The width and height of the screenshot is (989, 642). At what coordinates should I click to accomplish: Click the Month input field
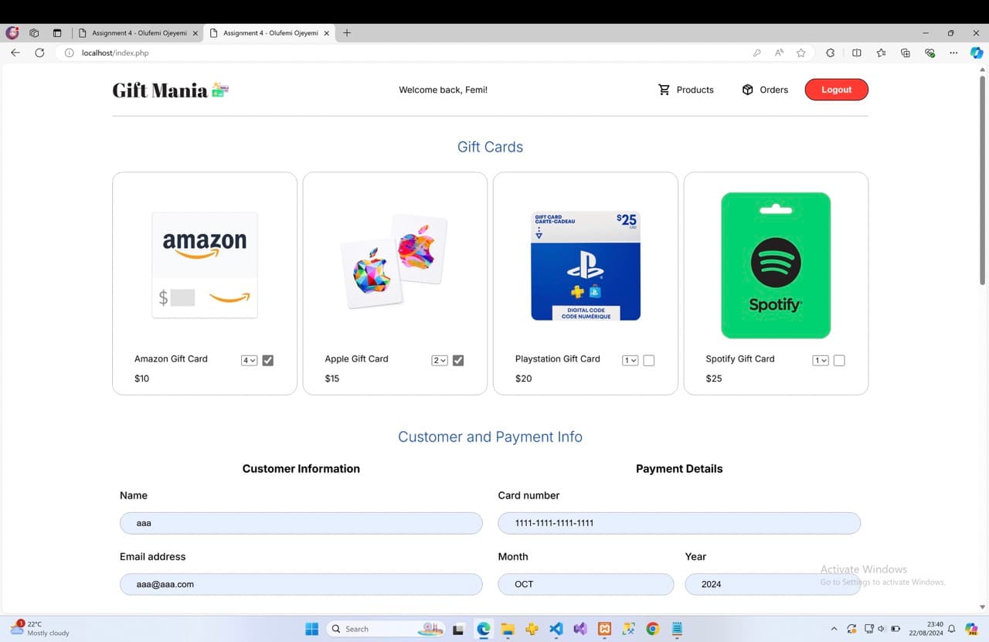point(586,584)
